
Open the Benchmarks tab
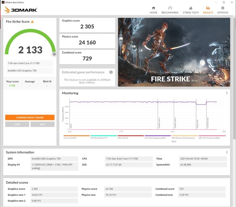[x=170, y=10]
